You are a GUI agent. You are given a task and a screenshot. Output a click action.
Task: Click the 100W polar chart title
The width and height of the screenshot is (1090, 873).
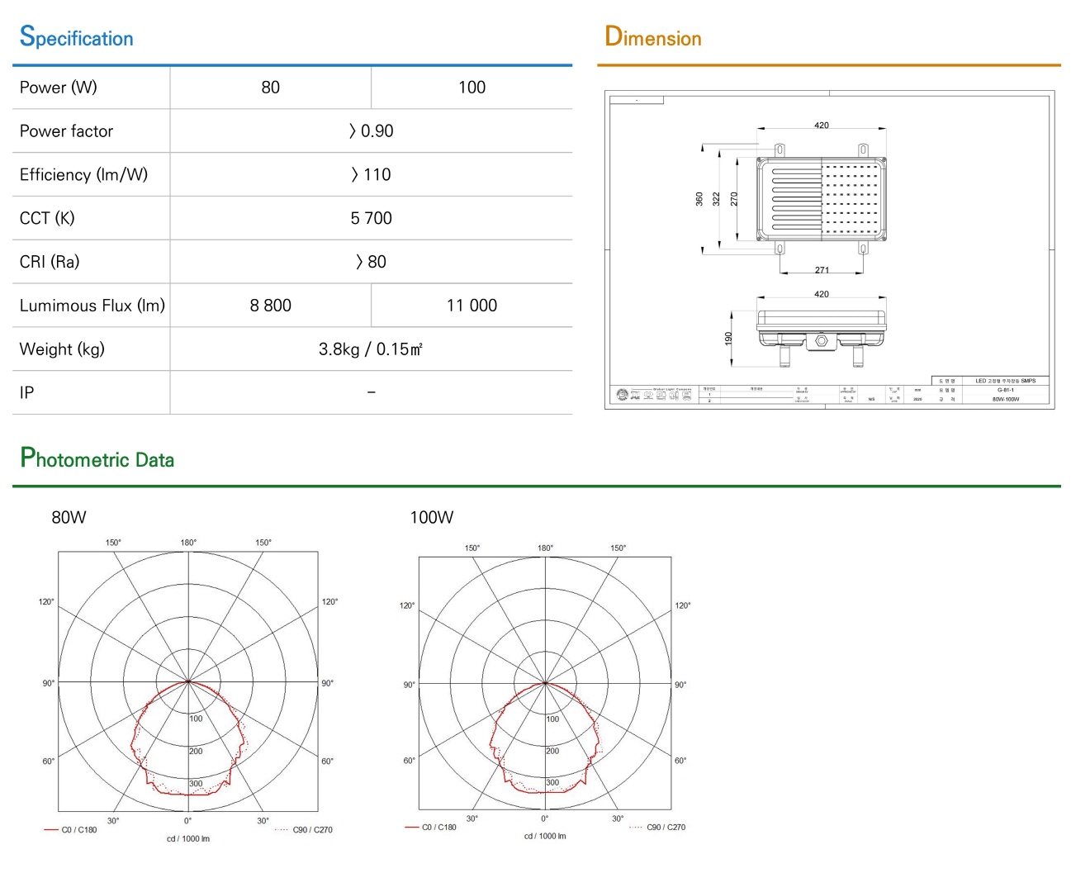431,518
